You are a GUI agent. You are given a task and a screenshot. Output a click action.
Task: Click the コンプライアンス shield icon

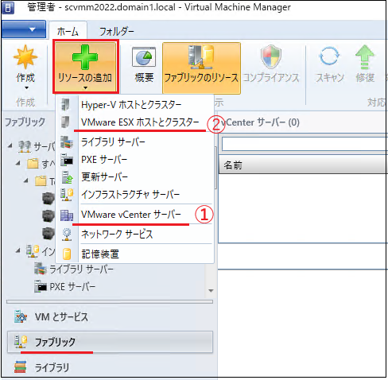tap(270, 57)
